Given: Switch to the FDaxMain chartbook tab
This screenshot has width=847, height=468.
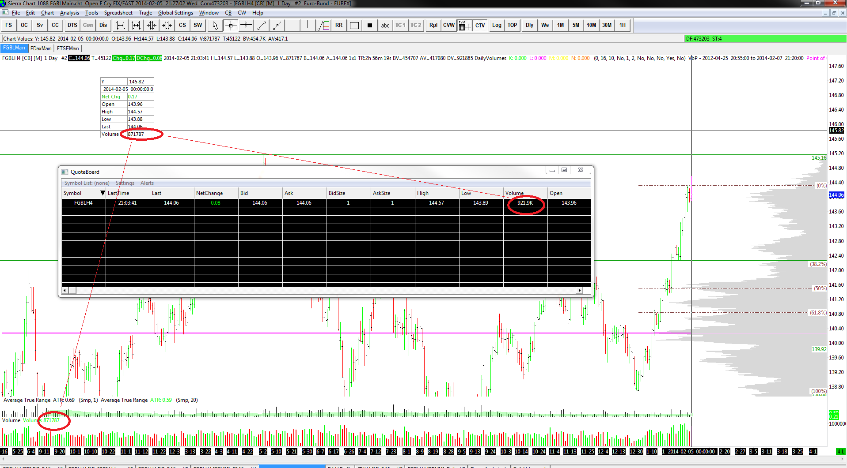Looking at the screenshot, I should 41,48.
